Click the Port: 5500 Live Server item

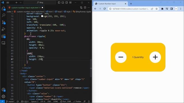[66, 101]
